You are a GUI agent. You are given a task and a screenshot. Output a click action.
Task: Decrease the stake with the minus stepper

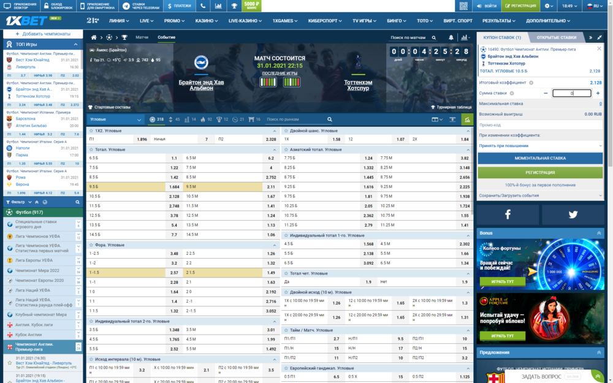[x=546, y=93]
